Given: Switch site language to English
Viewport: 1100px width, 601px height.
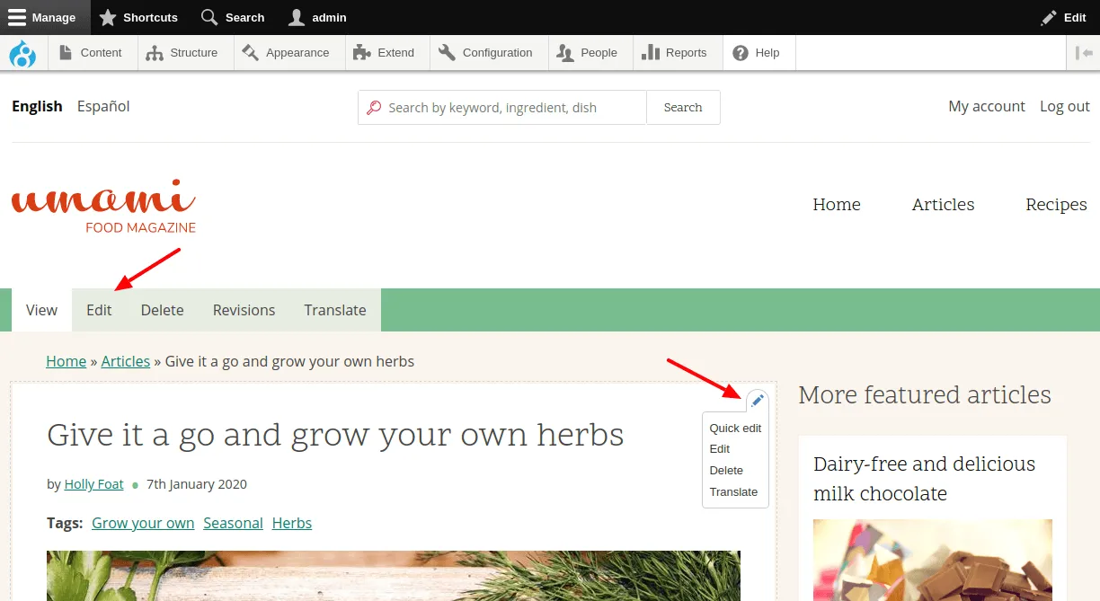Looking at the screenshot, I should (x=37, y=106).
